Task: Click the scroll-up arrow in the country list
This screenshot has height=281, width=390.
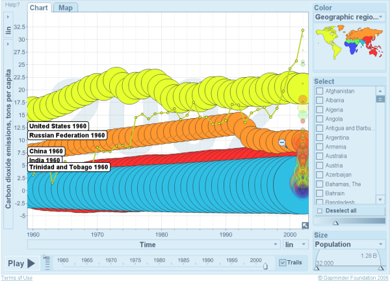Action: tap(380, 90)
